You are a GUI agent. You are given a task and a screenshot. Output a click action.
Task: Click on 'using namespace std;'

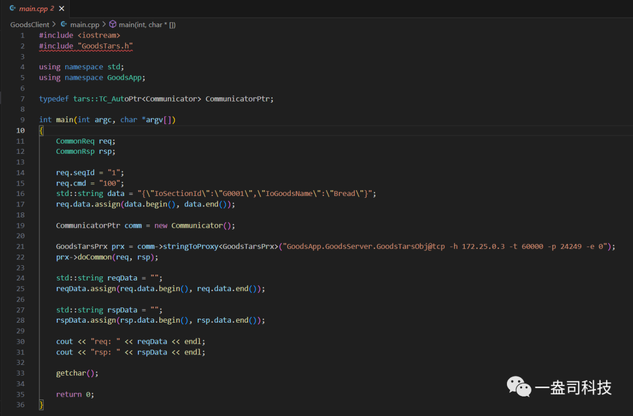81,67
